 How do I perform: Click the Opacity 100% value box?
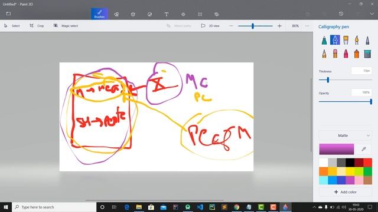(361, 92)
